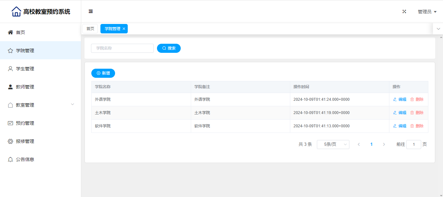Click the trash icon for 软件学院

pyautogui.click(x=412, y=126)
